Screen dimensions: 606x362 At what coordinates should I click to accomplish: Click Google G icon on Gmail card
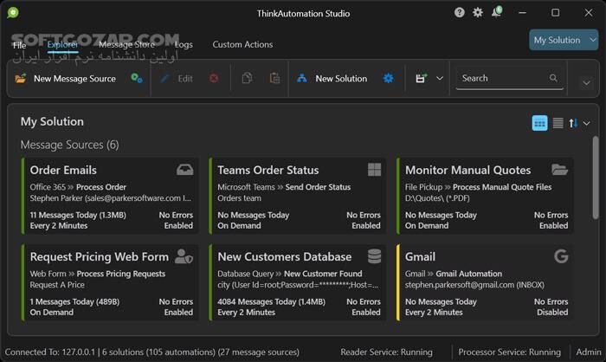pyautogui.click(x=561, y=256)
